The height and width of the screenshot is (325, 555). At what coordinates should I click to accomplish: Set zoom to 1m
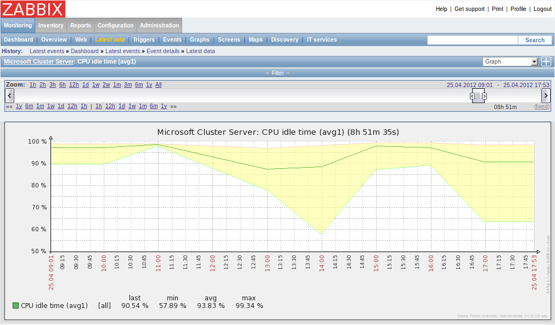click(x=117, y=85)
